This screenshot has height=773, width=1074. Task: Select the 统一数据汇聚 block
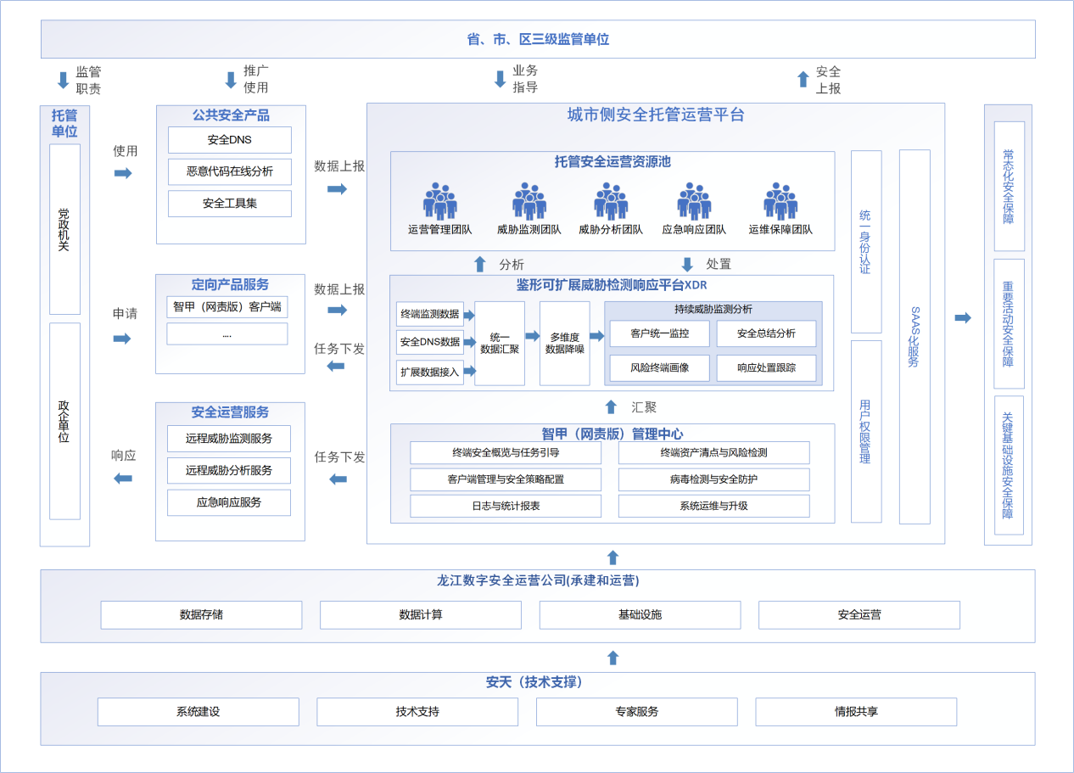499,343
